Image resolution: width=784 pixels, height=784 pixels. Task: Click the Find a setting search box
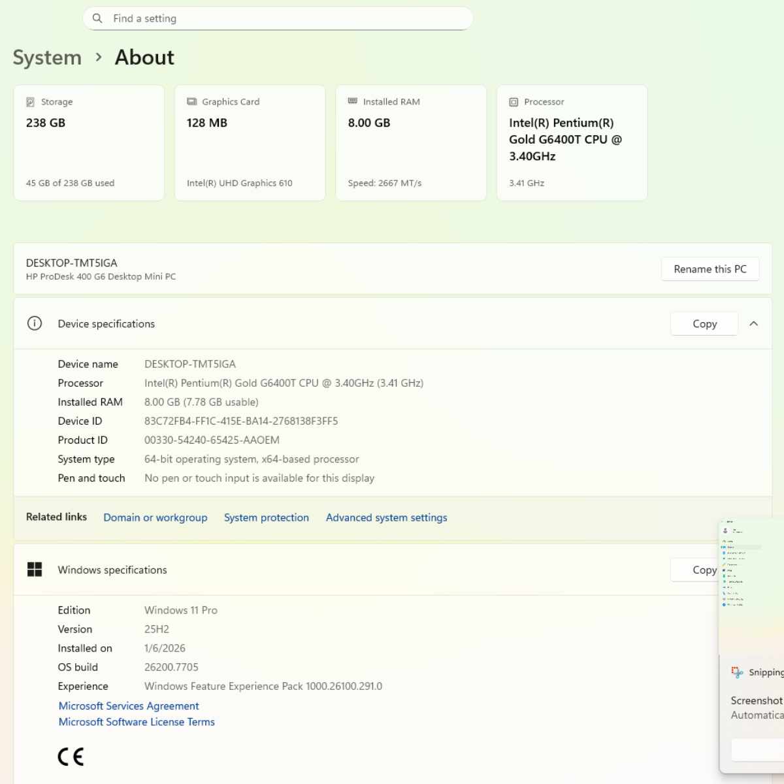(278, 18)
